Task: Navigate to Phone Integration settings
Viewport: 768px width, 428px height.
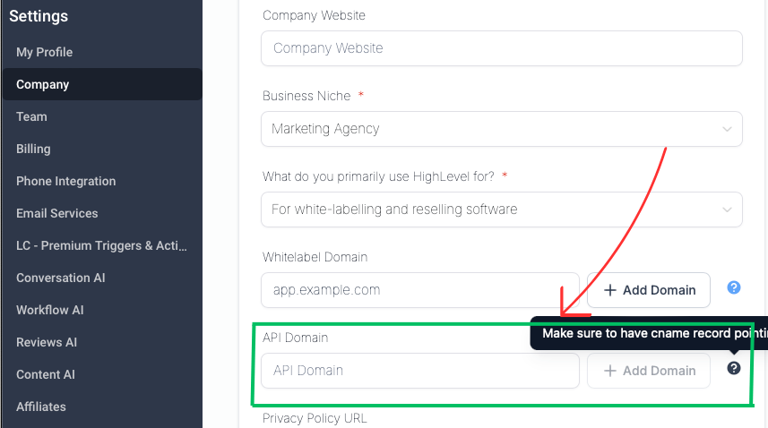Action: [65, 181]
